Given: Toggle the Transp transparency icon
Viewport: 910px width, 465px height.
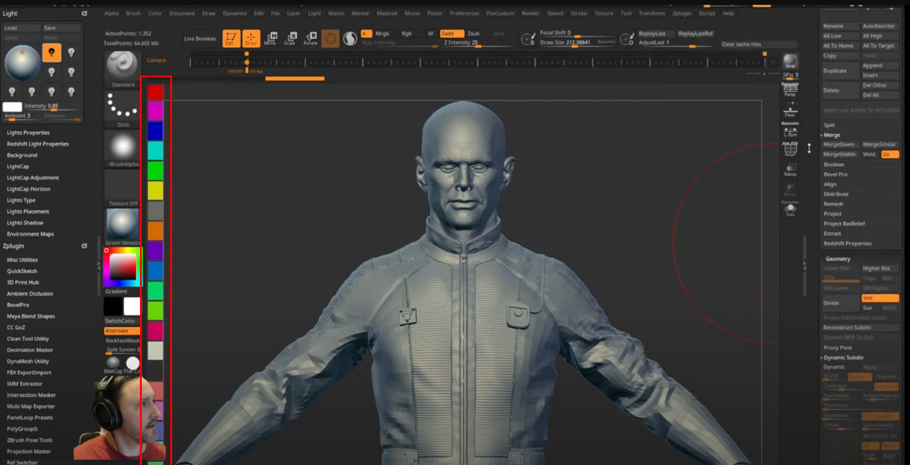Looking at the screenshot, I should pyautogui.click(x=790, y=169).
